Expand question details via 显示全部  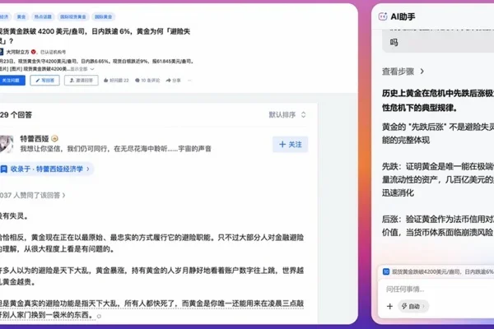pyautogui.click(x=82, y=69)
